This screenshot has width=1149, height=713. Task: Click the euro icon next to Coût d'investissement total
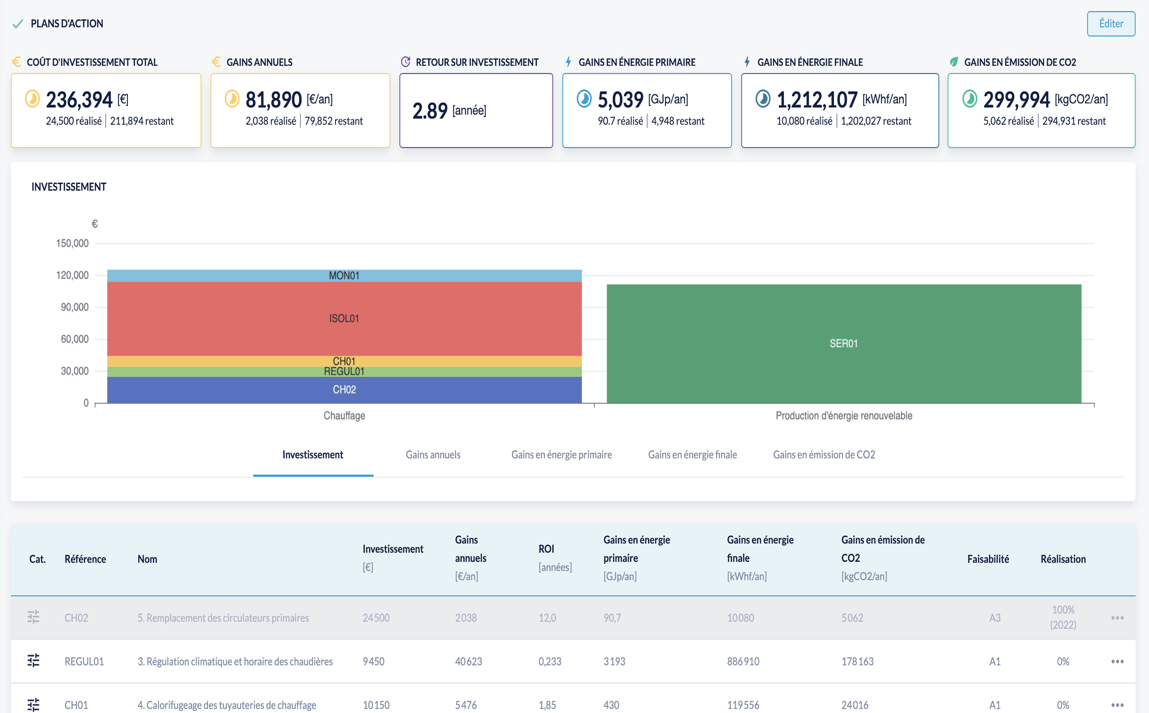16,62
